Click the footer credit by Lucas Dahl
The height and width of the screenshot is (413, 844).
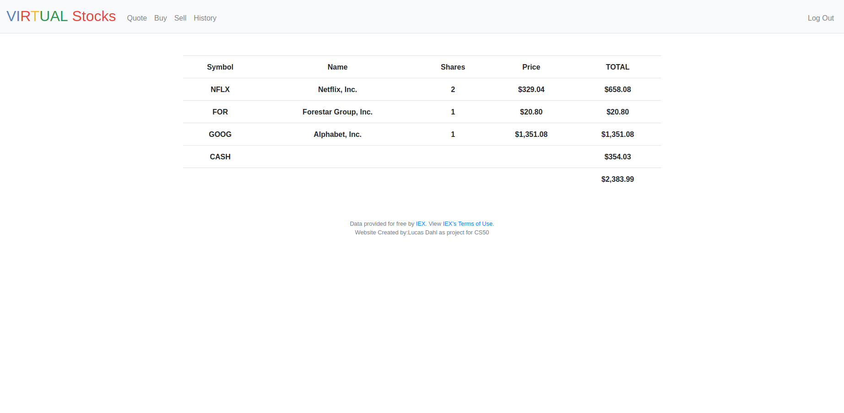(x=422, y=233)
